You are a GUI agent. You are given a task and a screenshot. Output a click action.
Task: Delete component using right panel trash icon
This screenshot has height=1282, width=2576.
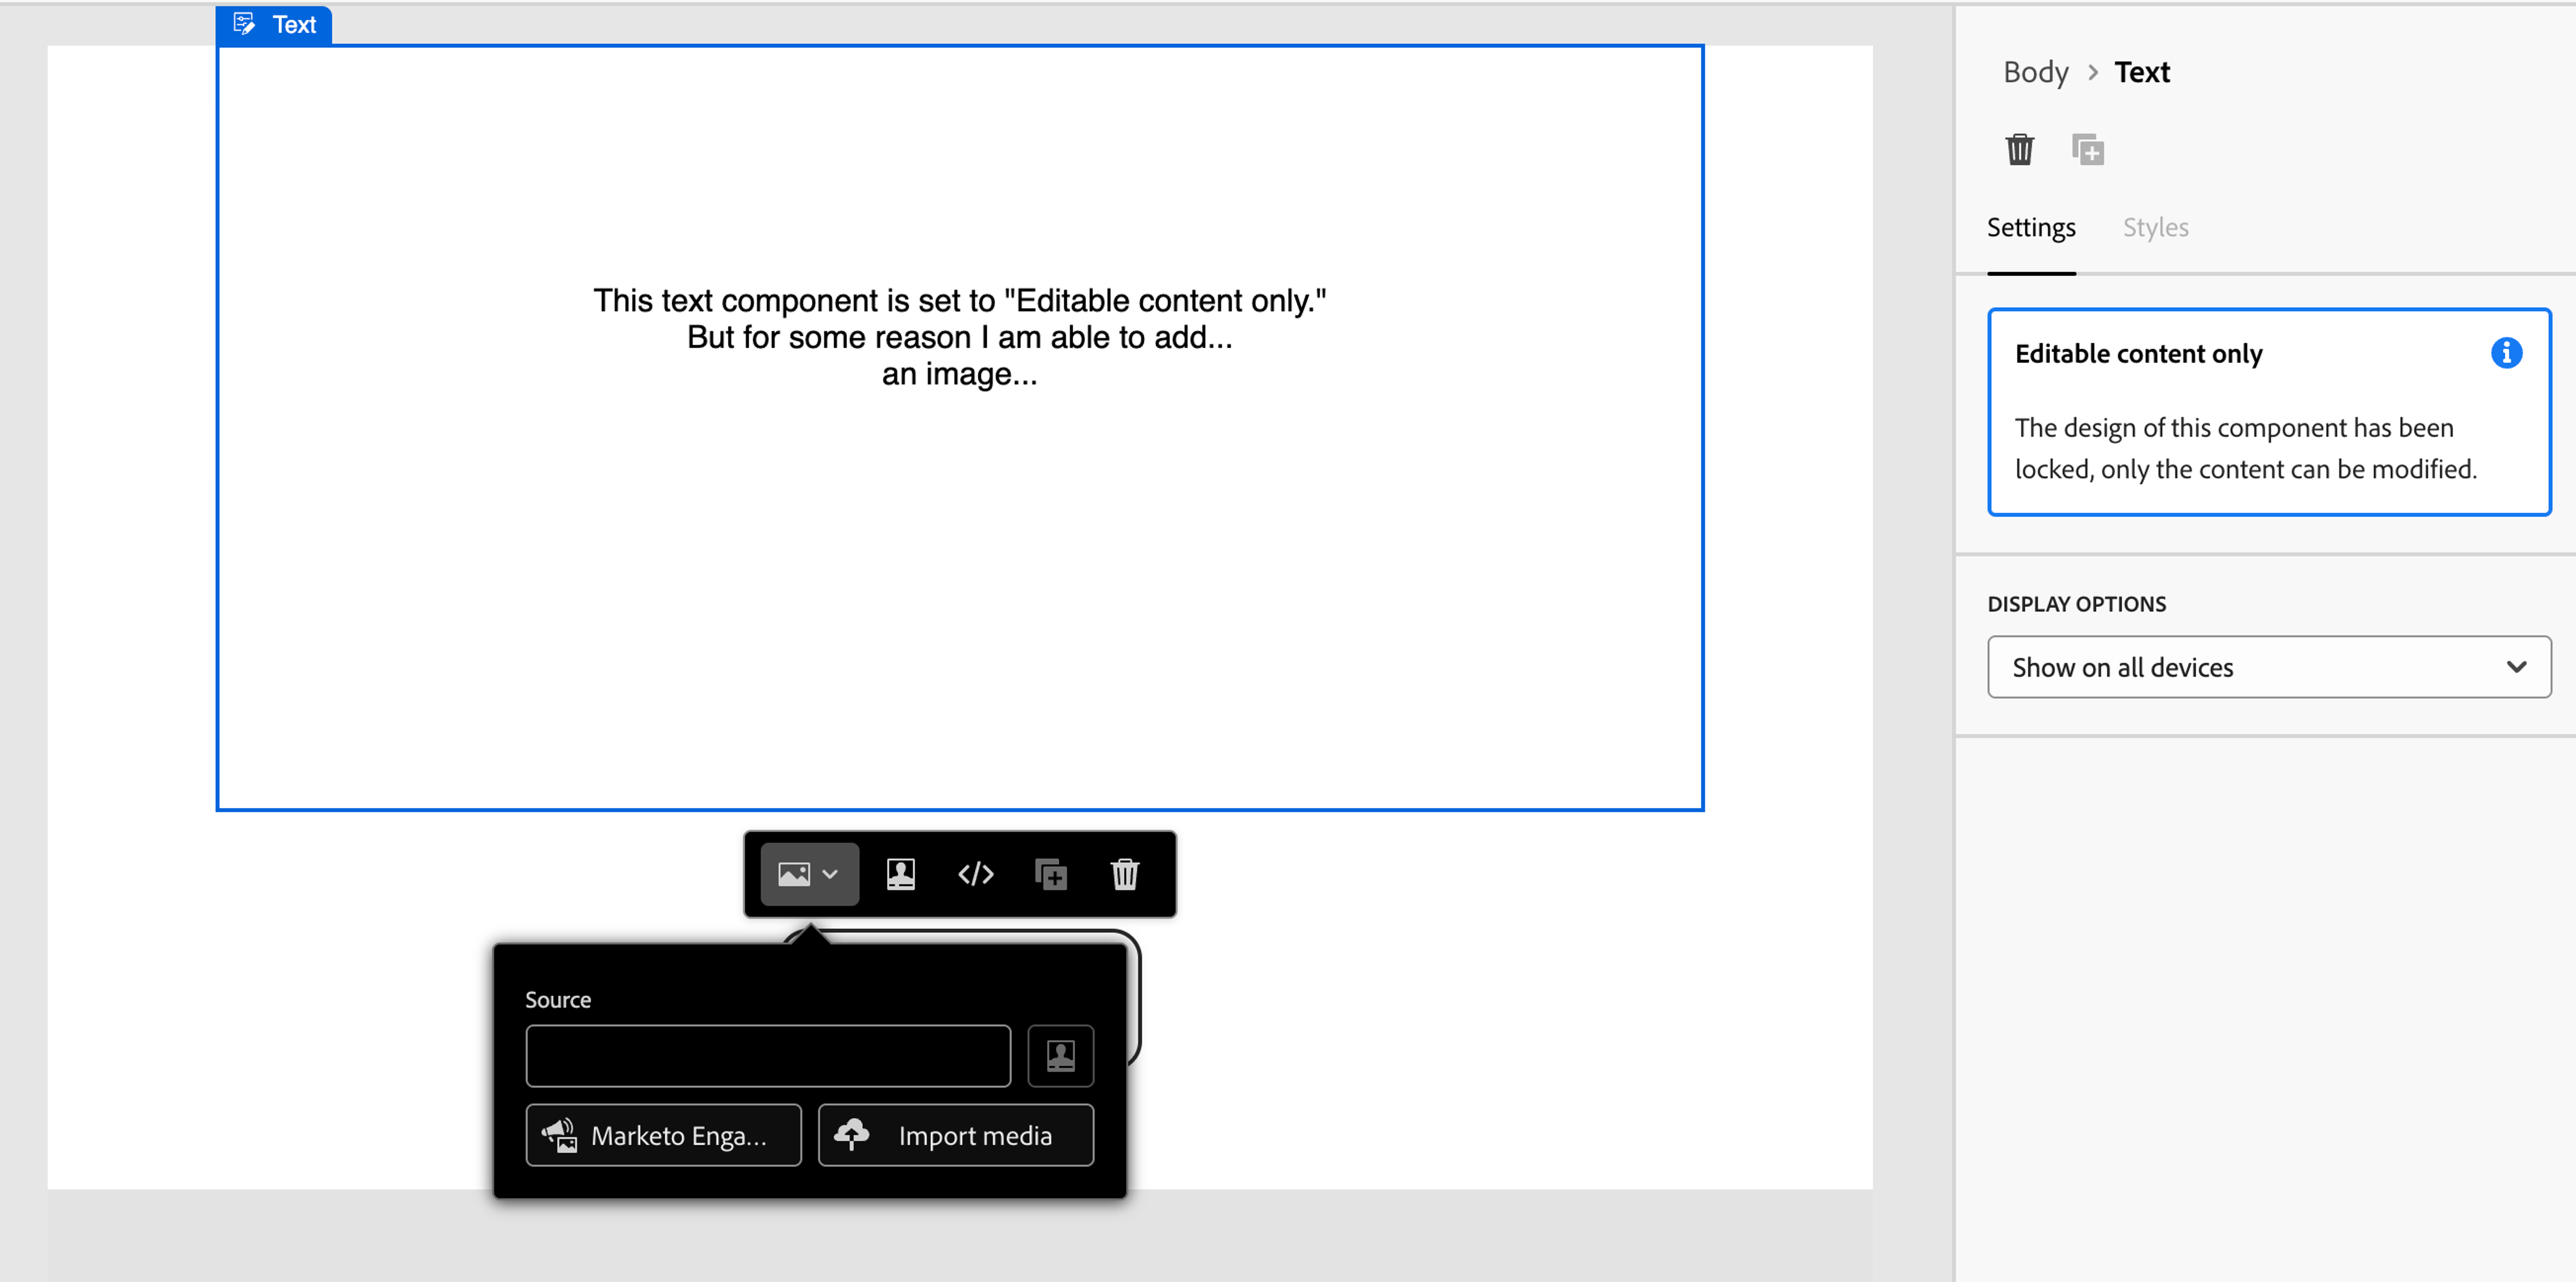point(2019,150)
